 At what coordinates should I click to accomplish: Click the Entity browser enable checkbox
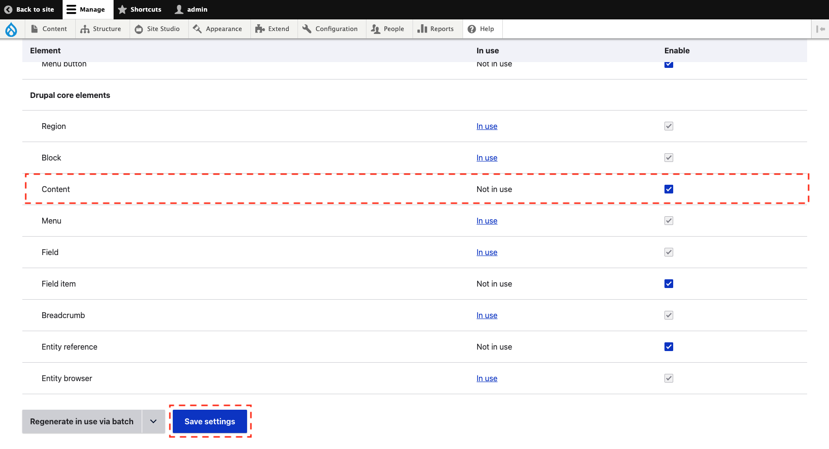coord(669,378)
